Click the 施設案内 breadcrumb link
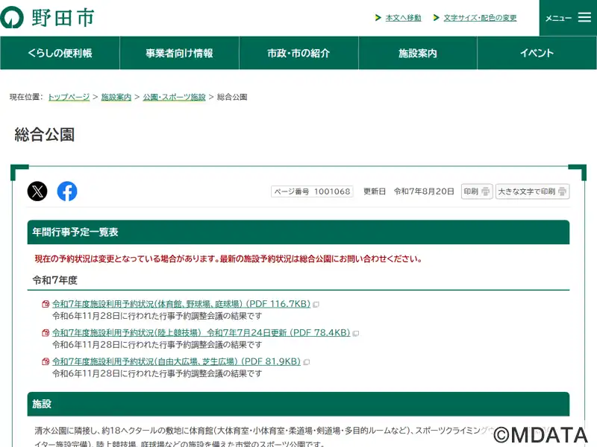 pyautogui.click(x=116, y=98)
